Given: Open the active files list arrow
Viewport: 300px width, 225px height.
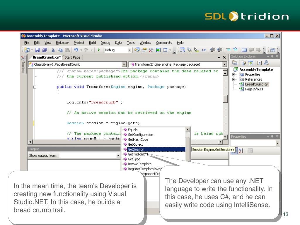Looking at the screenshot, I should point(219,57).
